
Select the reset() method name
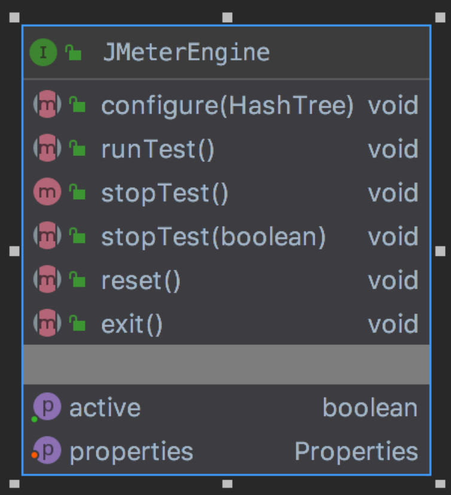coord(141,280)
